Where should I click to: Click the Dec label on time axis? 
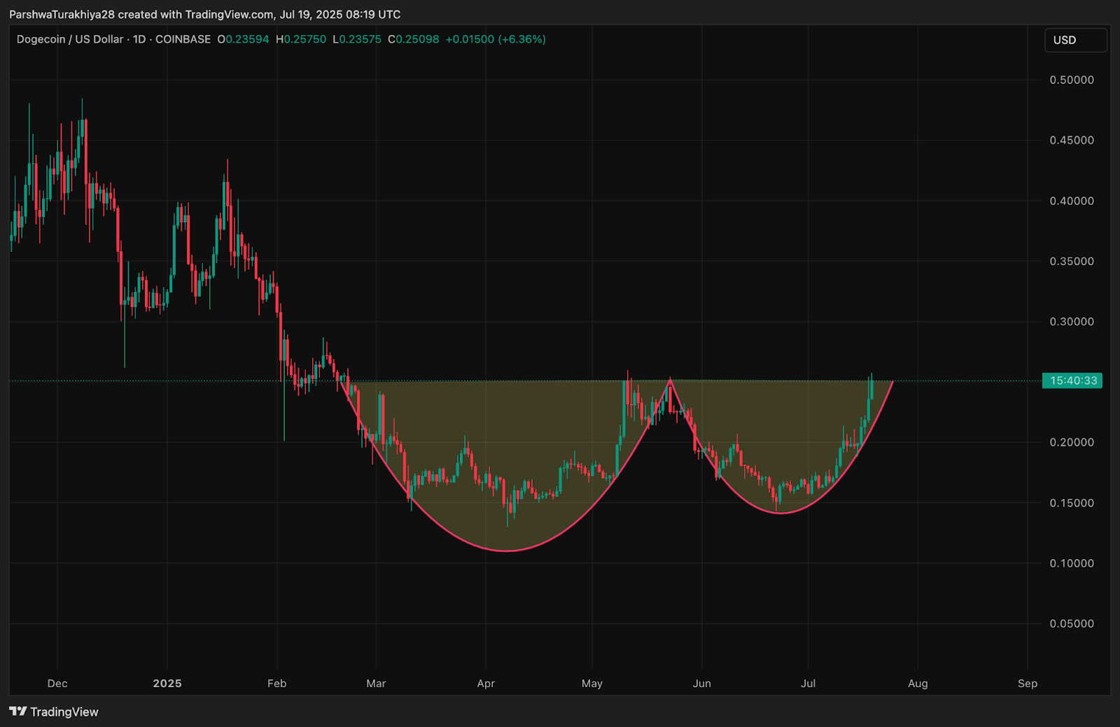[57, 684]
